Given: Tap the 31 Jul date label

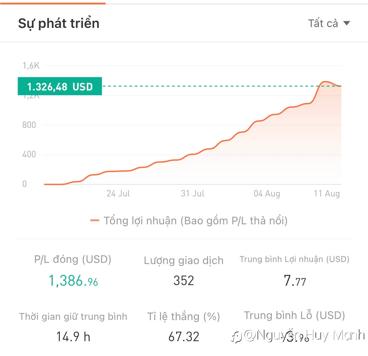Looking at the screenshot, I should point(193,193).
